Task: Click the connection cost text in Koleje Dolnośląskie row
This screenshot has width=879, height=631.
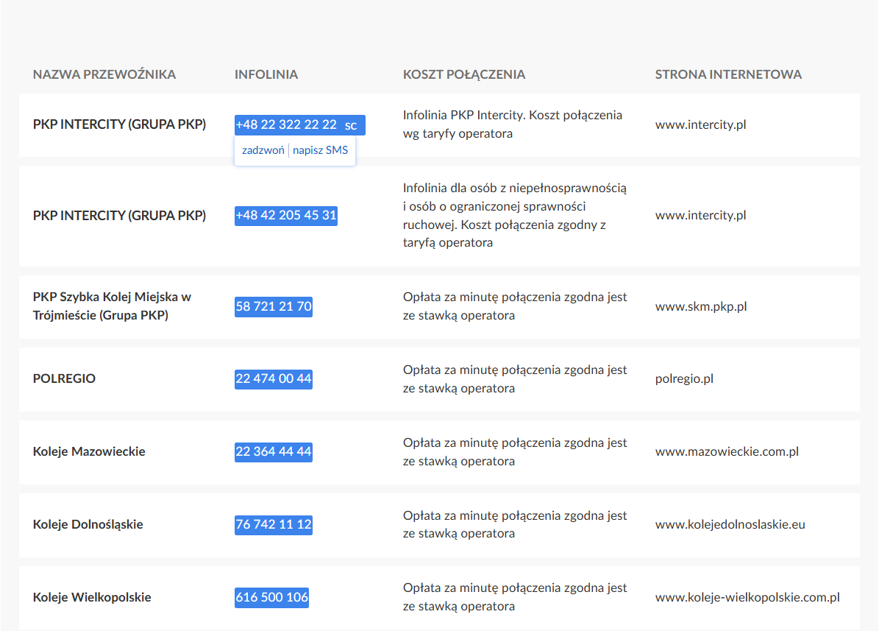Action: [515, 525]
